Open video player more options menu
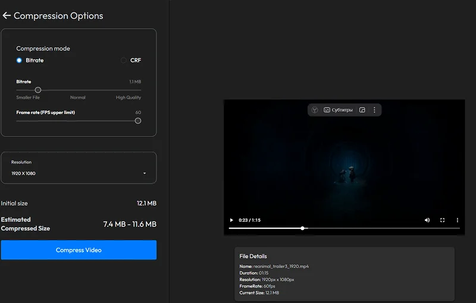 tap(458, 220)
